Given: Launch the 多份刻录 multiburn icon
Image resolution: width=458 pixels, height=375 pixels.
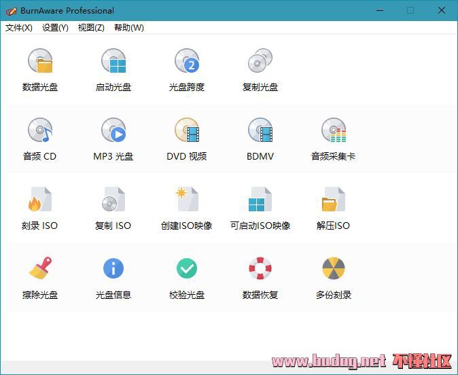Looking at the screenshot, I should (x=334, y=268).
